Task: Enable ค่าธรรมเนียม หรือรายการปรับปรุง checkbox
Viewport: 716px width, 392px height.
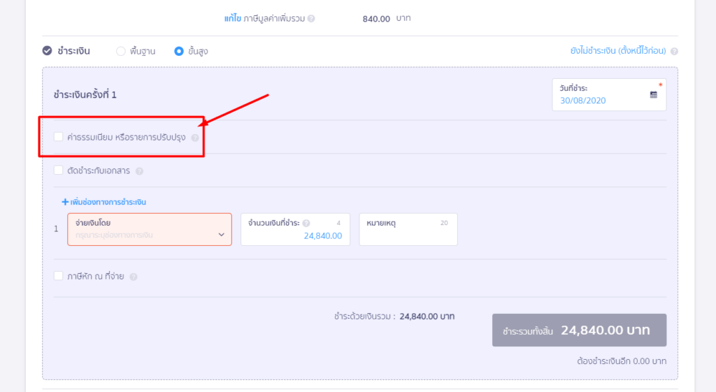Action: coord(58,137)
